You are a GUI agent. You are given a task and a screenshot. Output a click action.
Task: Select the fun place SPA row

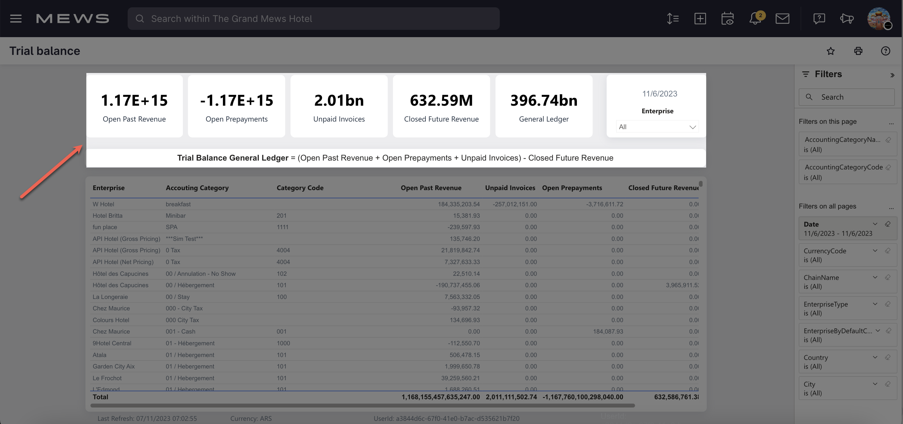(395, 227)
